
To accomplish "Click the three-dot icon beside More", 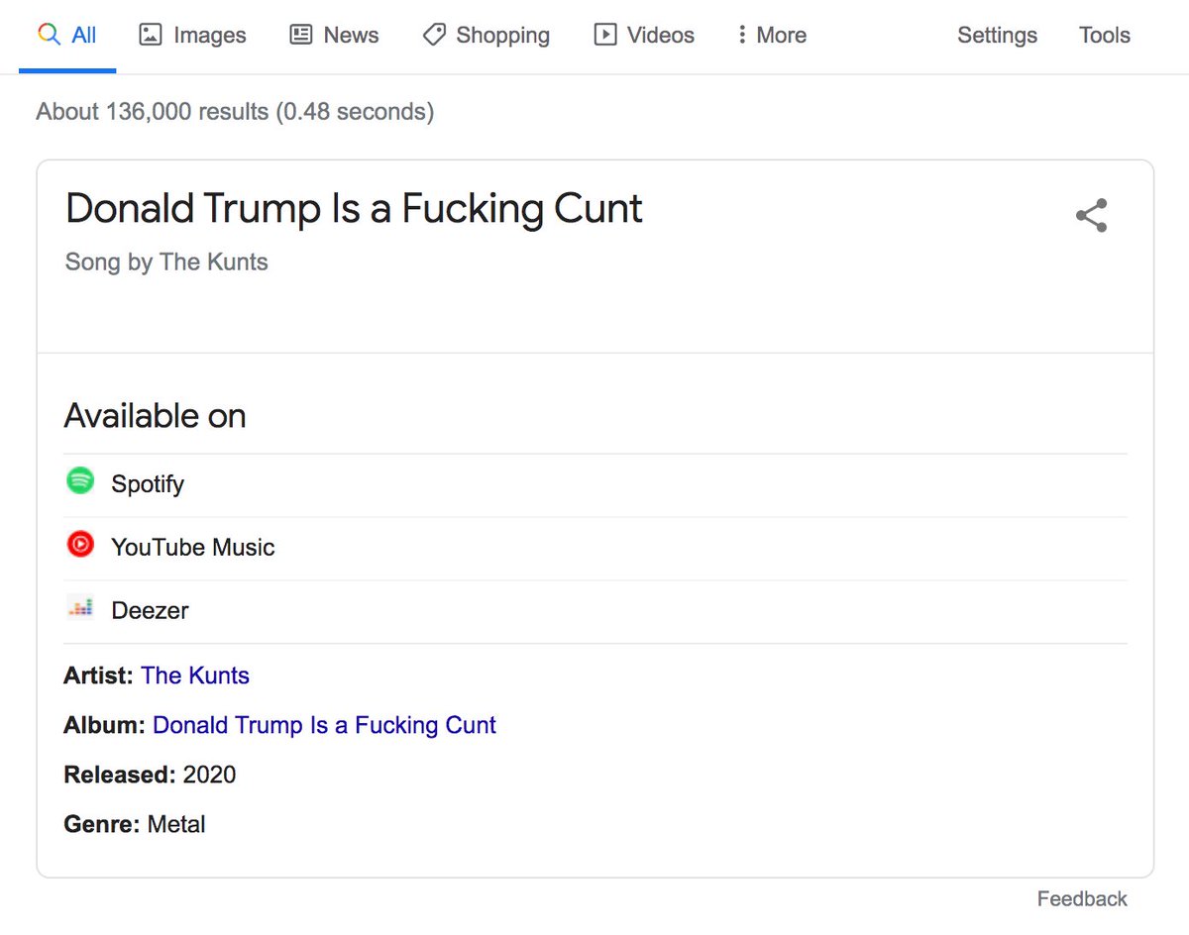I will 741,35.
